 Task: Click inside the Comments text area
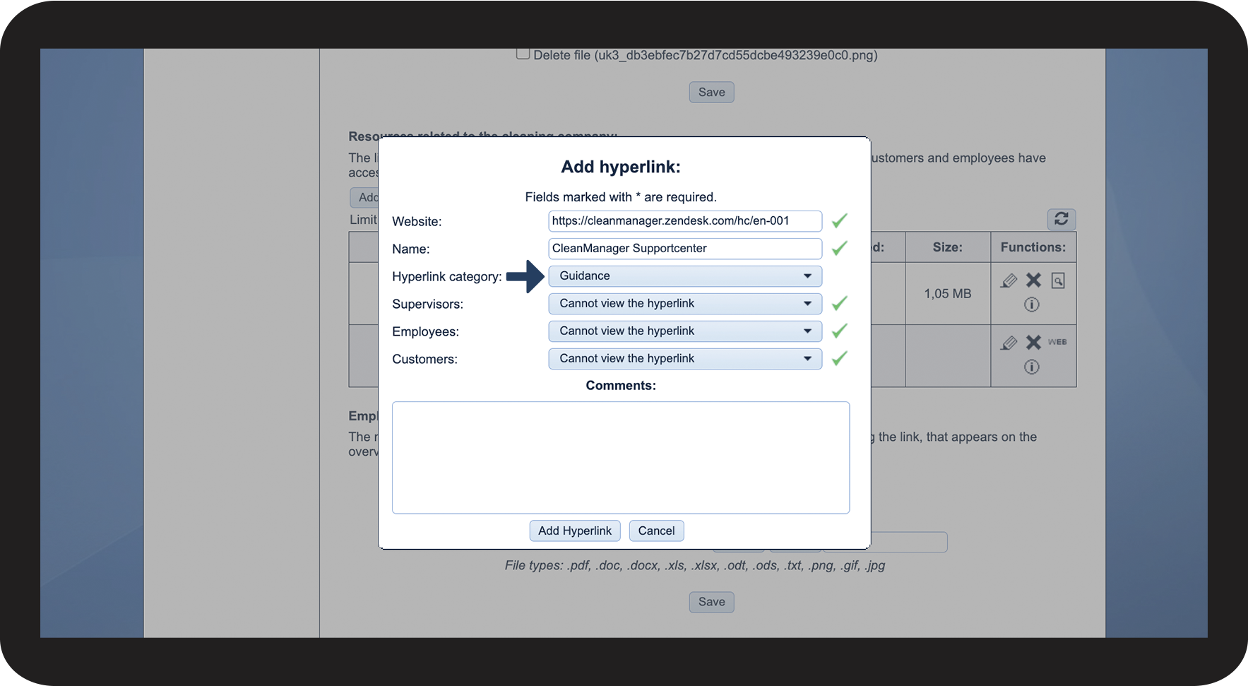tap(620, 457)
